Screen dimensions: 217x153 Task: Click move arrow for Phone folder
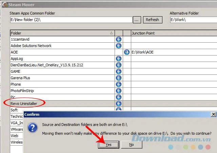(119, 84)
